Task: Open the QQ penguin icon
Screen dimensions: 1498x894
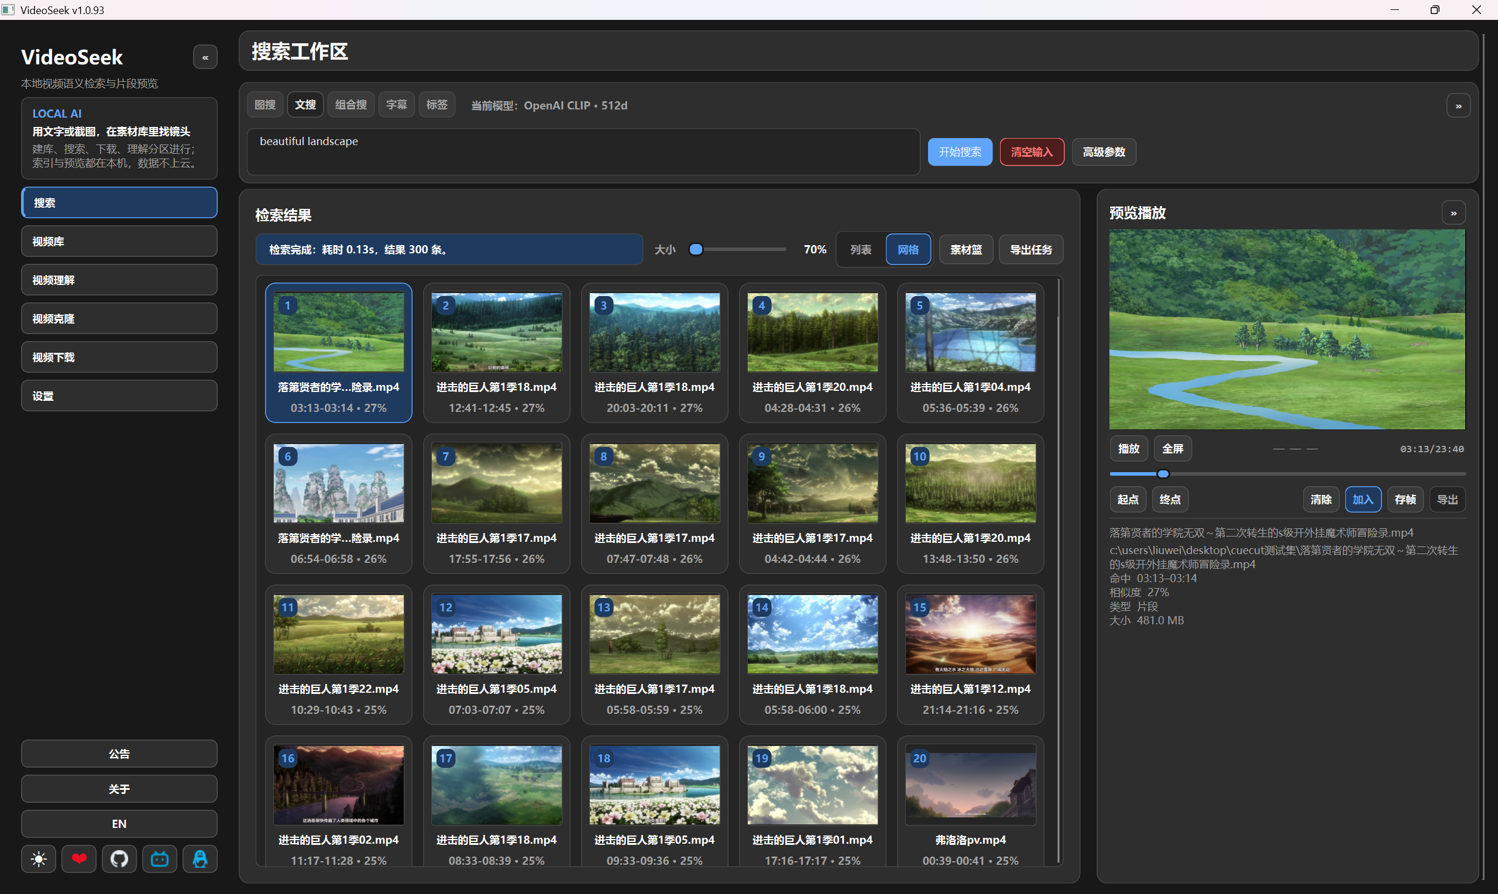Action: point(200,858)
